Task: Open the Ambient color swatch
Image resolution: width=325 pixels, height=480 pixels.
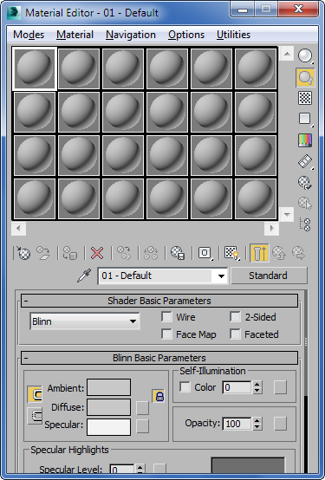Action: [108, 387]
